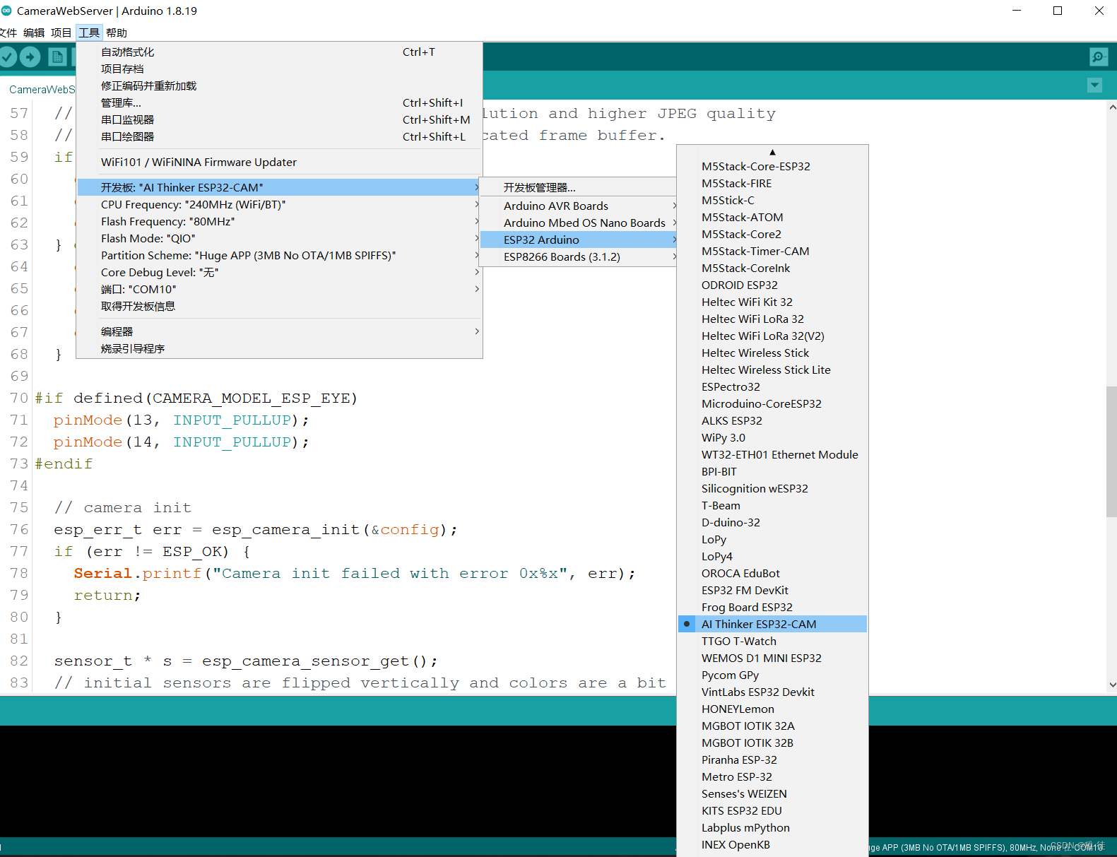Select Senses's WEIZEN board
Viewport: 1117px width, 857px height.
coord(772,793)
